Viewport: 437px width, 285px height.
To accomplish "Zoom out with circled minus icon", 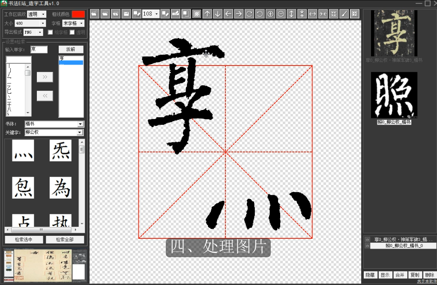I will 281,14.
